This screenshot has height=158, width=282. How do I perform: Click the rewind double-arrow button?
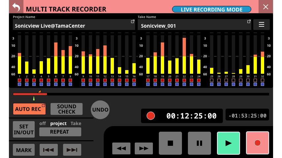(x=121, y=148)
